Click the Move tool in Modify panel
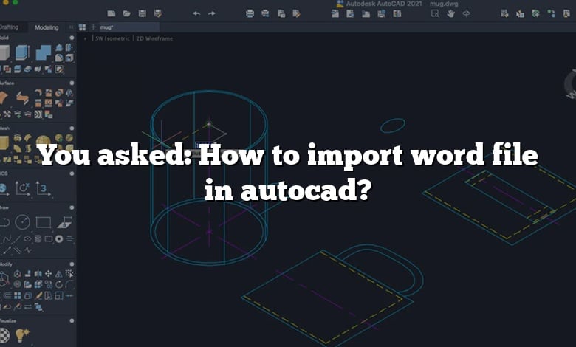 [x=49, y=274]
